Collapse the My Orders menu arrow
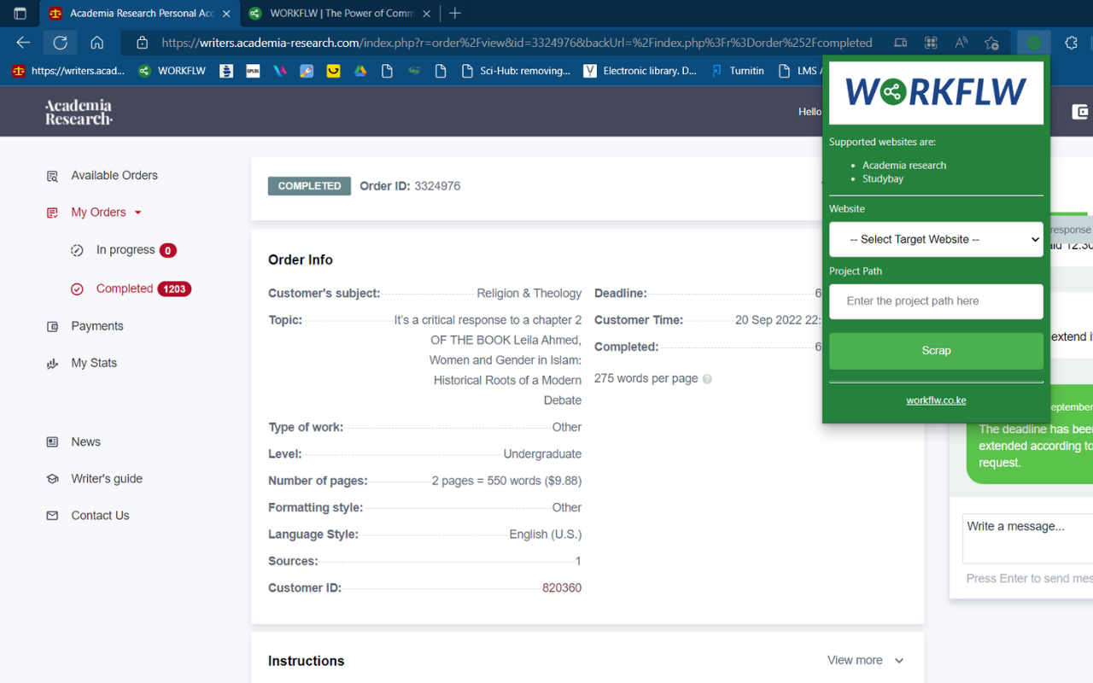This screenshot has width=1093, height=683. pyautogui.click(x=138, y=213)
